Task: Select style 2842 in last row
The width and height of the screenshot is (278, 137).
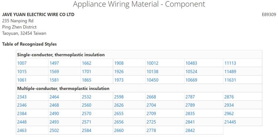Action: coord(190,130)
